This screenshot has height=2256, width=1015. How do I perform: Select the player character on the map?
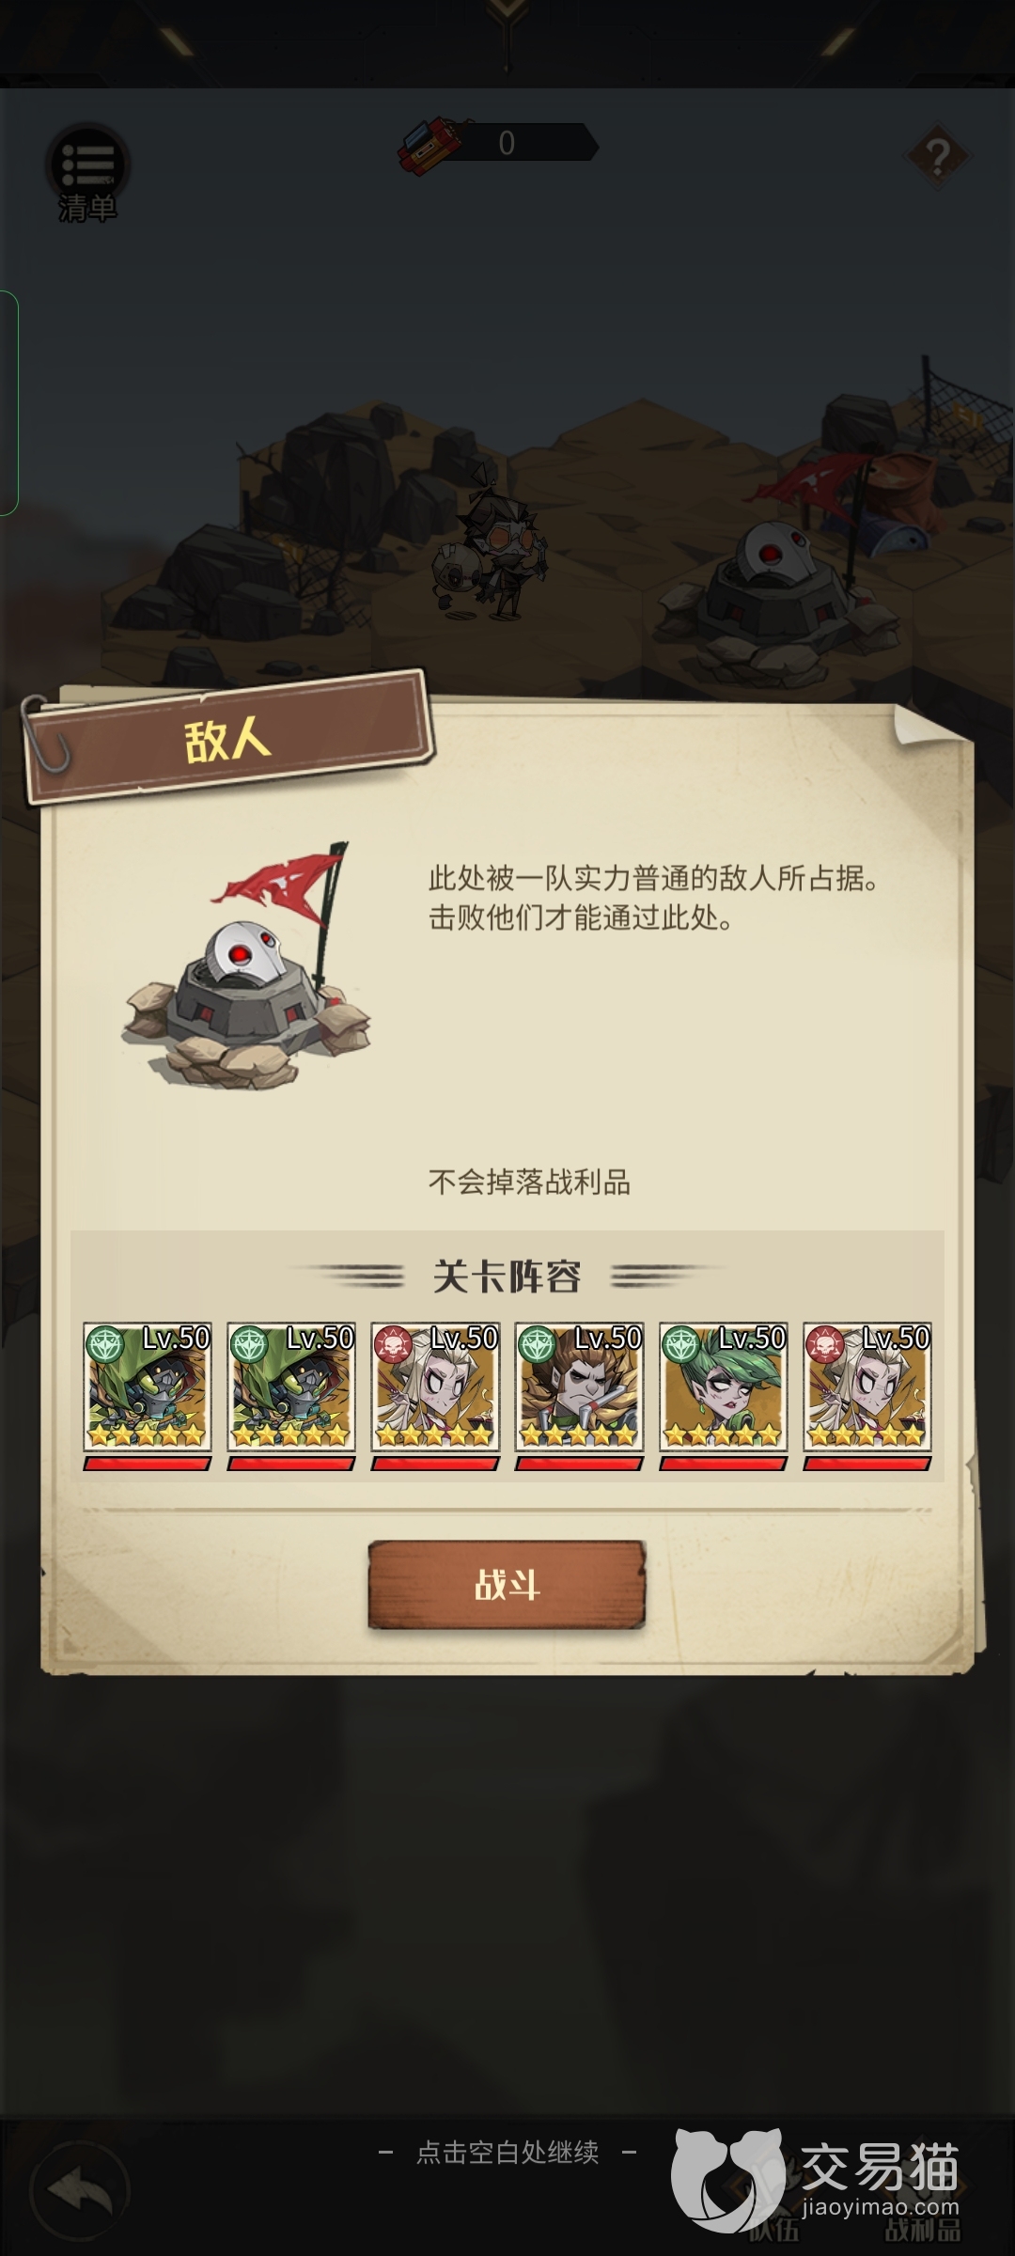(x=490, y=555)
